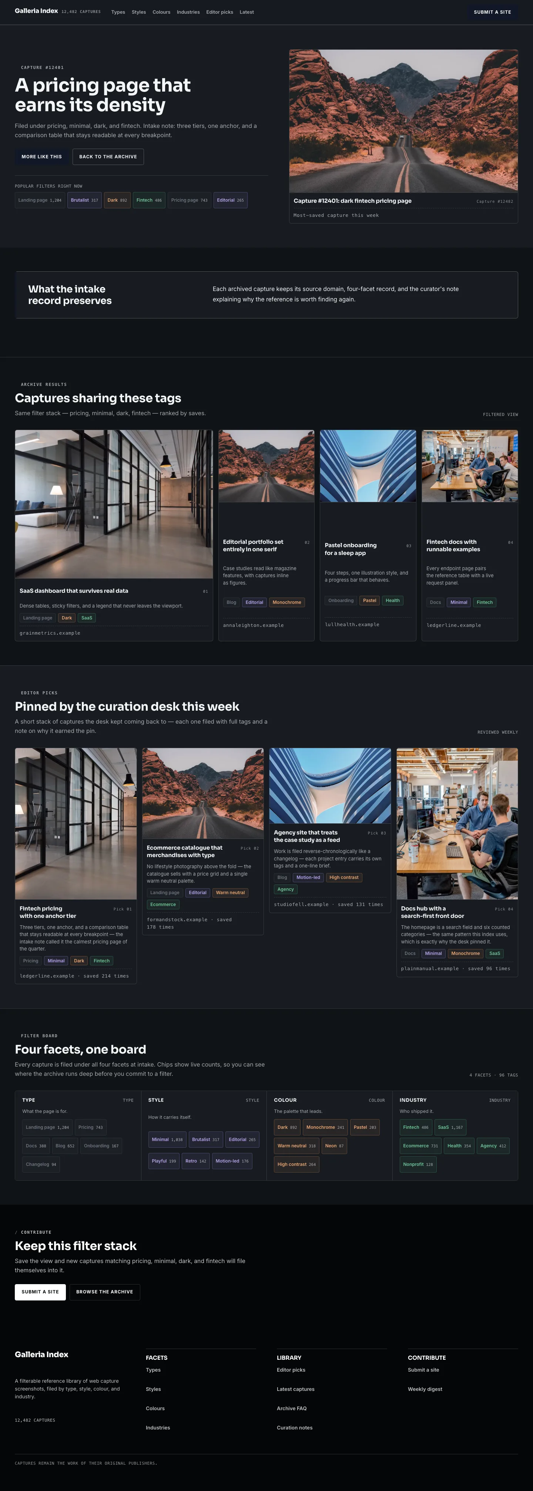
Task: Toggle the Monochrome 241 colour filter
Action: [x=325, y=1127]
